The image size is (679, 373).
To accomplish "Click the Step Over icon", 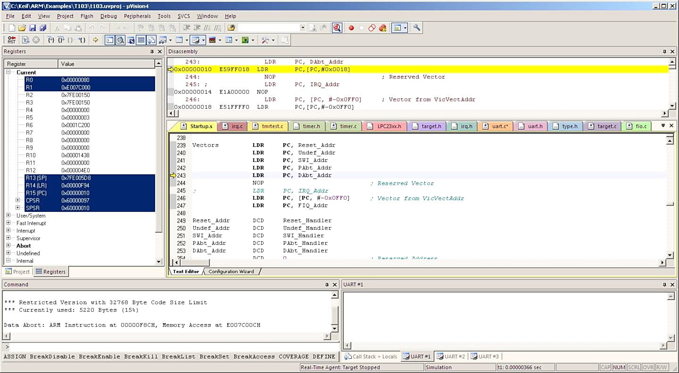I will click(60, 40).
